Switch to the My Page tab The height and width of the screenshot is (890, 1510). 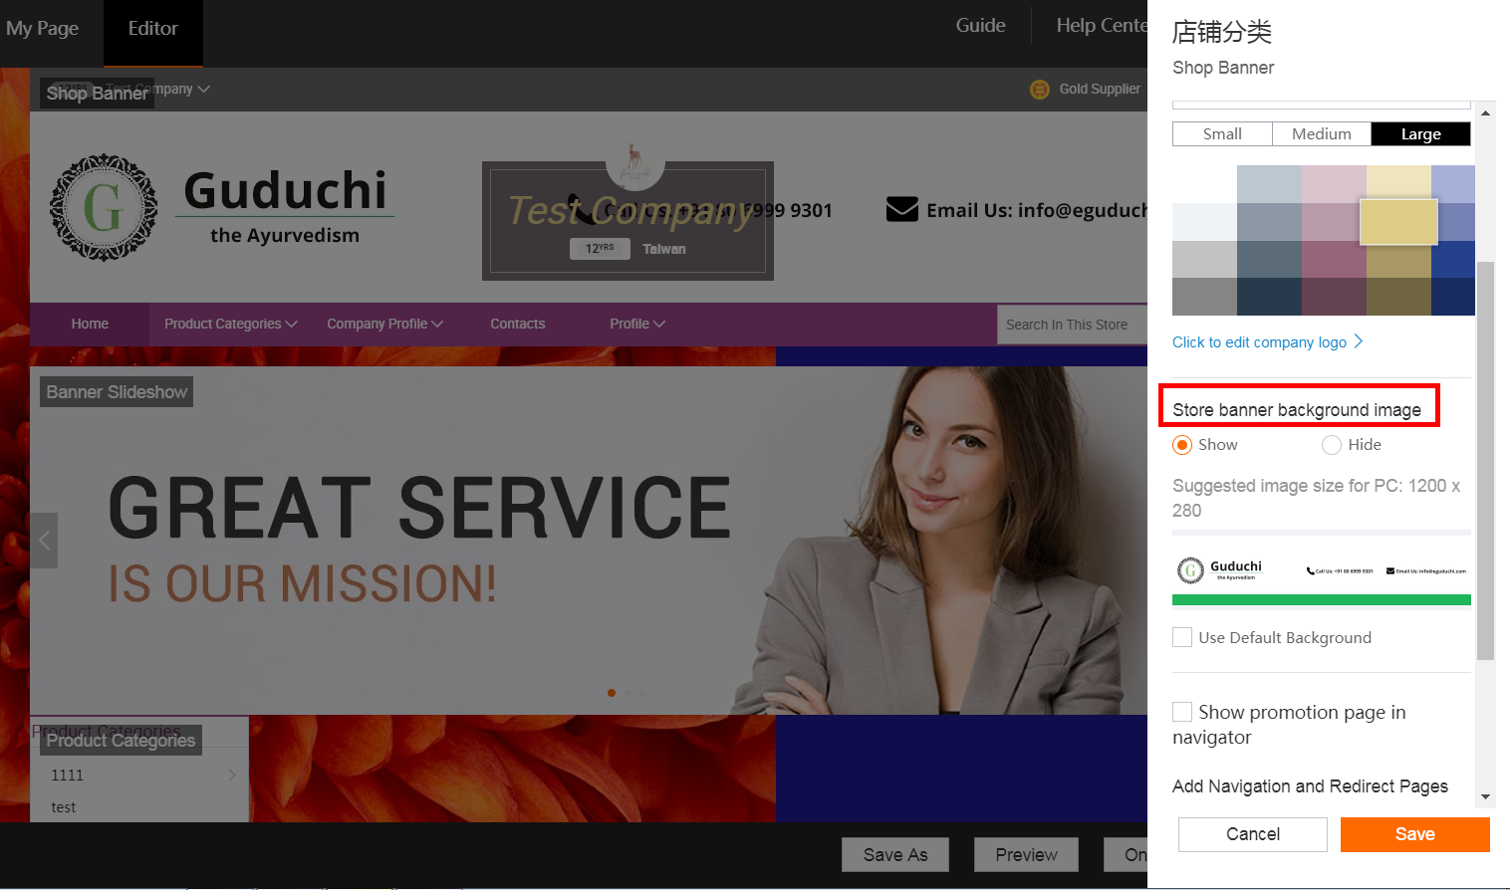[x=42, y=29]
